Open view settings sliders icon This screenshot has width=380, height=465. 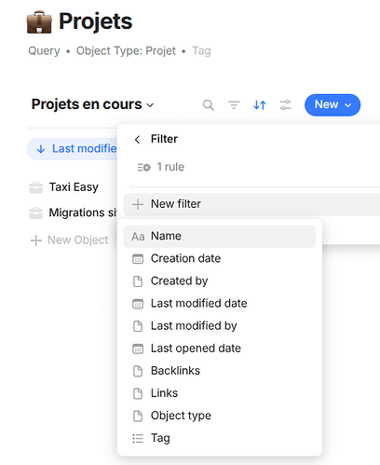[x=285, y=105]
